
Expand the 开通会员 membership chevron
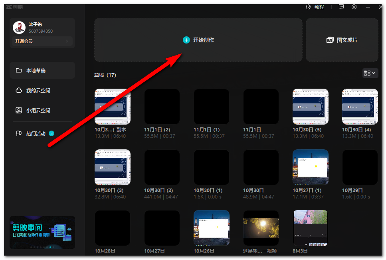click(67, 41)
